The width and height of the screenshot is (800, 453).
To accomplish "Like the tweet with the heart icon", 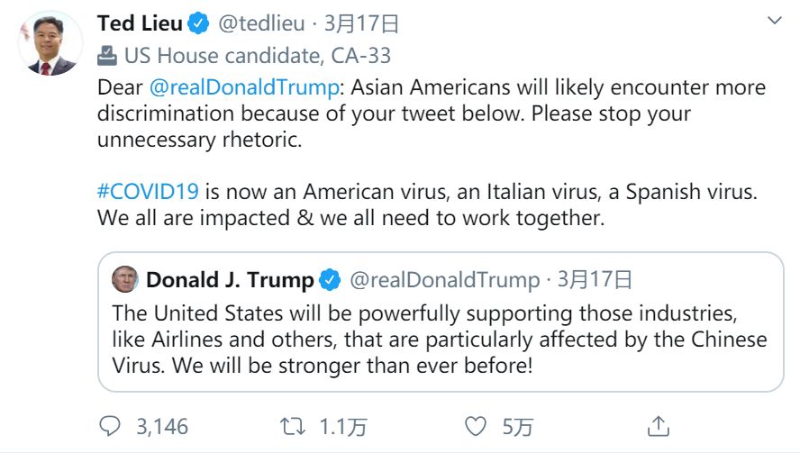I will click(476, 425).
